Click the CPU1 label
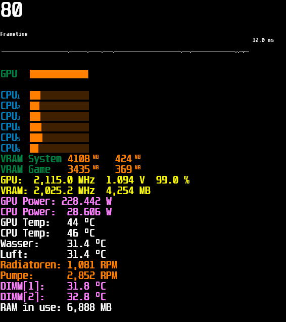286x322 pixels. point(10,95)
